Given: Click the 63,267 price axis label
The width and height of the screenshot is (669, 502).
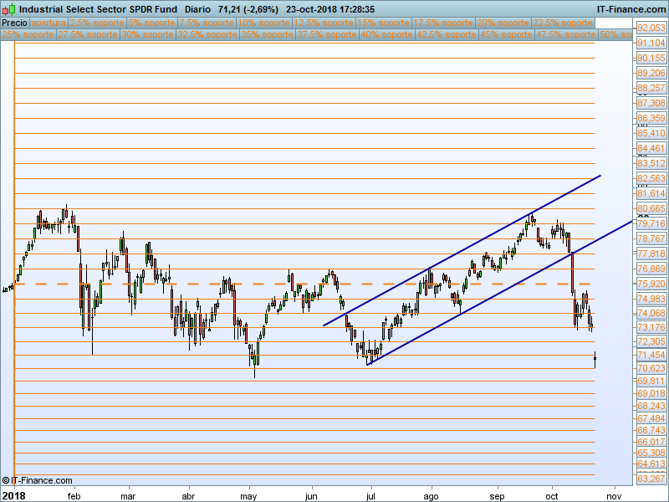Looking at the screenshot, I should click(651, 479).
